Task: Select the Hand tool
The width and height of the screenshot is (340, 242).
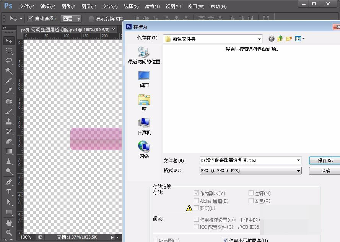Action: (8, 222)
